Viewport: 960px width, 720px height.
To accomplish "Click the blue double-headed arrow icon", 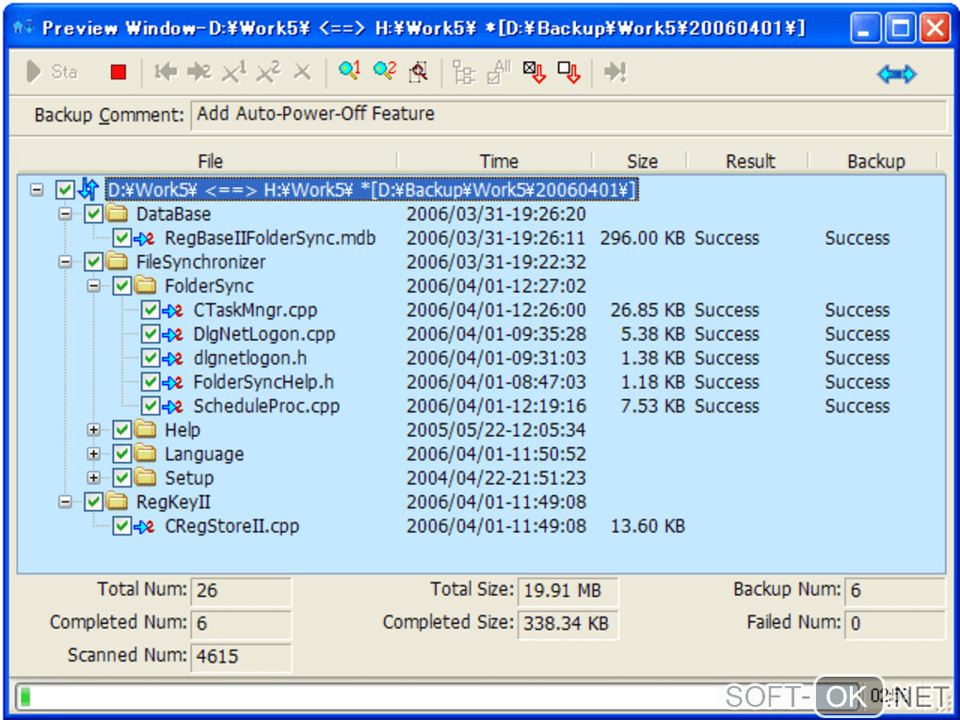I will point(896,74).
